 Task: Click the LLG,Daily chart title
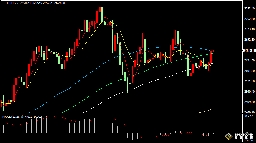click(12, 3)
